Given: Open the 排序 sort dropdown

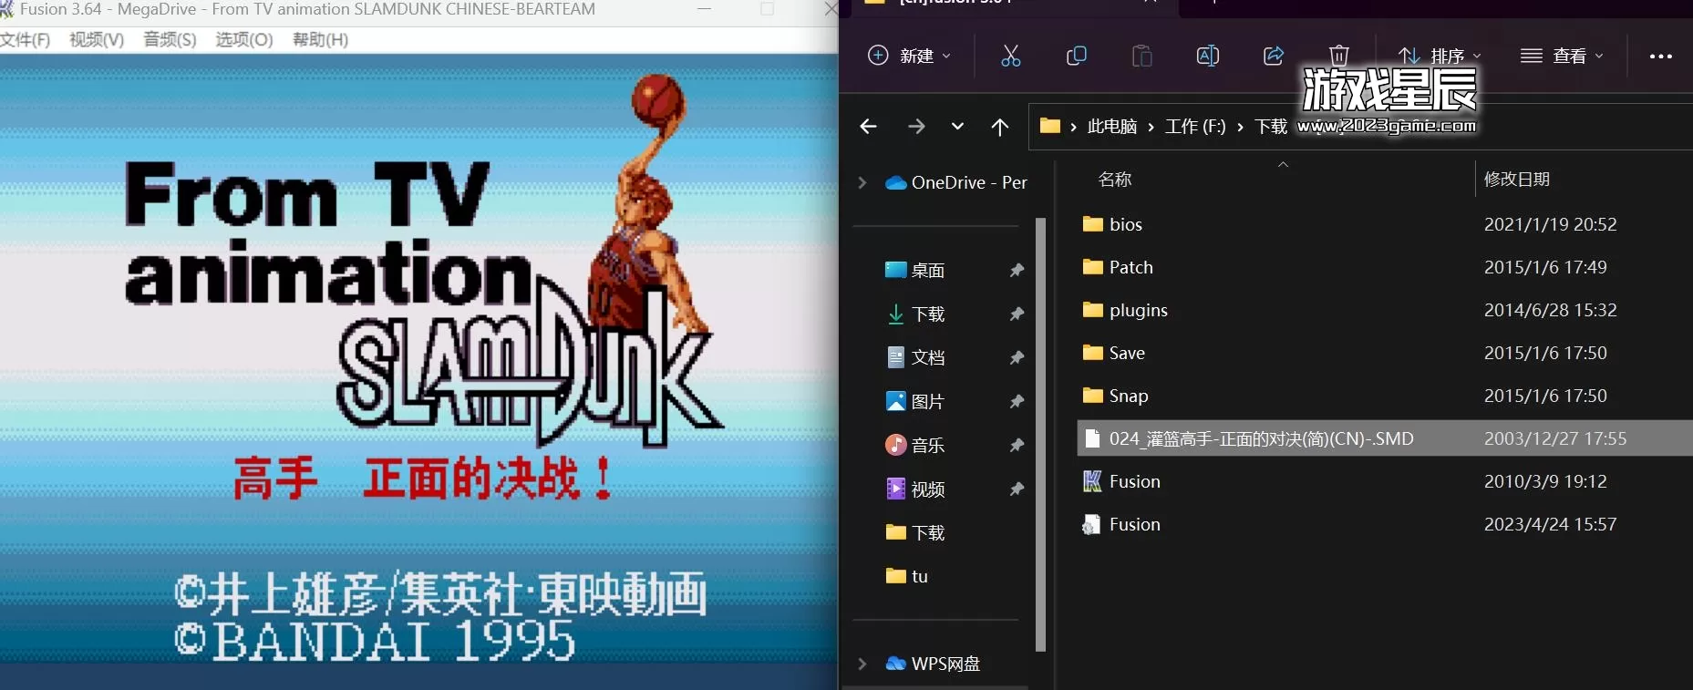Looking at the screenshot, I should 1440,56.
